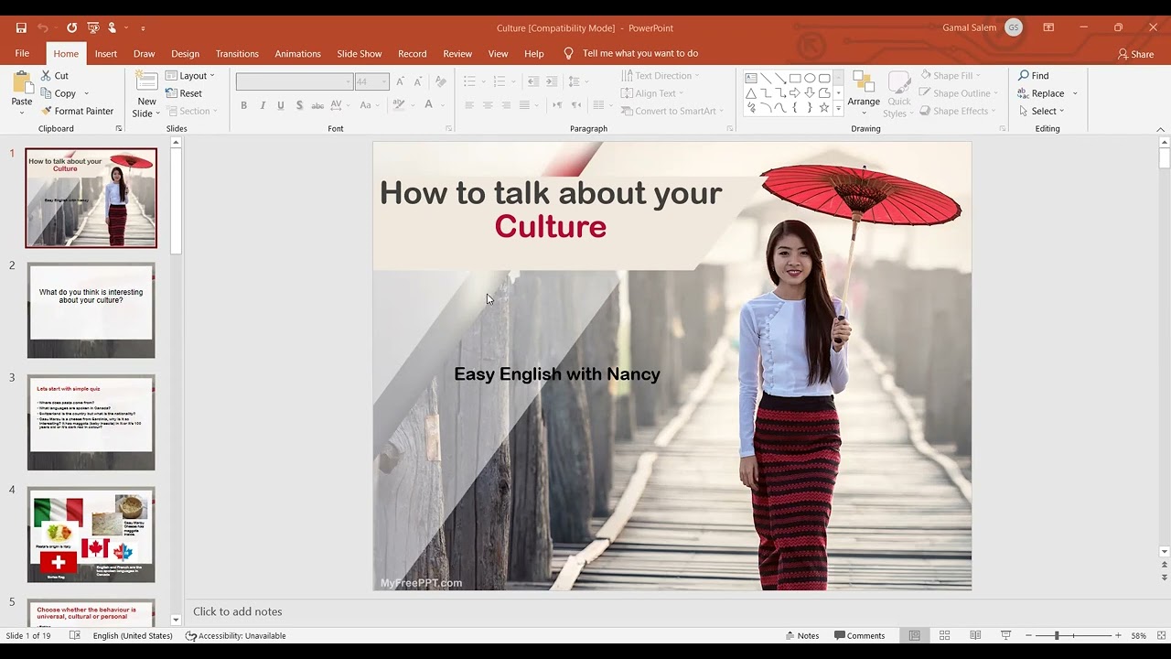Open the font name combo box
Viewport: 1171px width, 659px height.
(x=294, y=81)
